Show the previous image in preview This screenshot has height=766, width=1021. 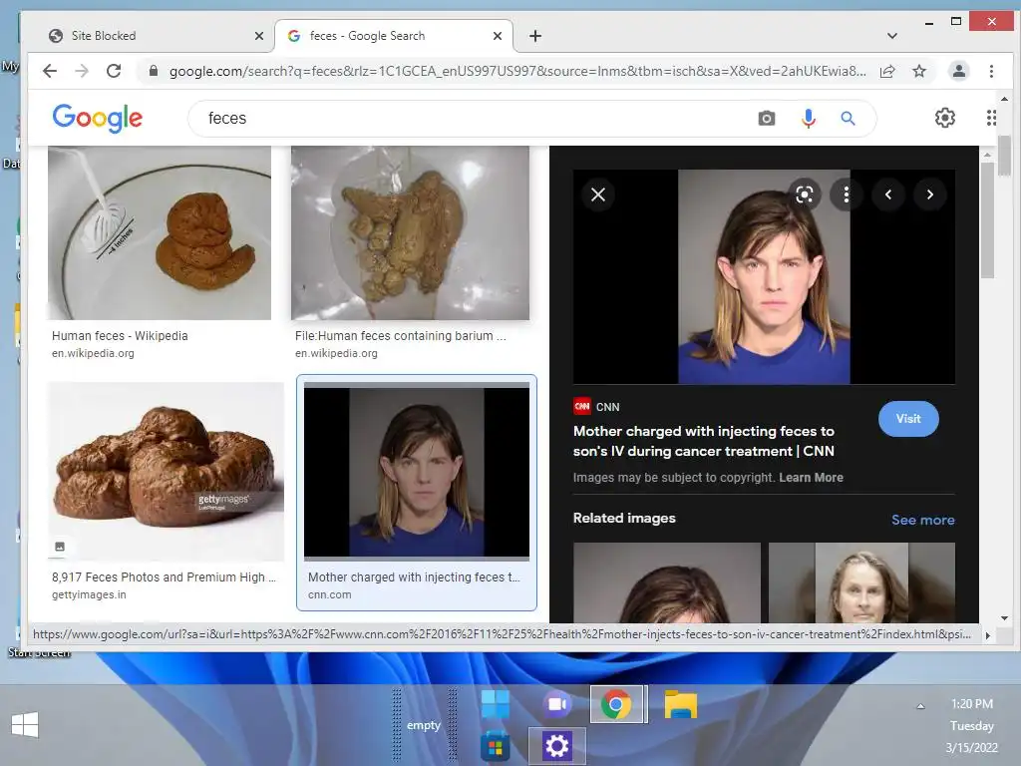tap(887, 194)
